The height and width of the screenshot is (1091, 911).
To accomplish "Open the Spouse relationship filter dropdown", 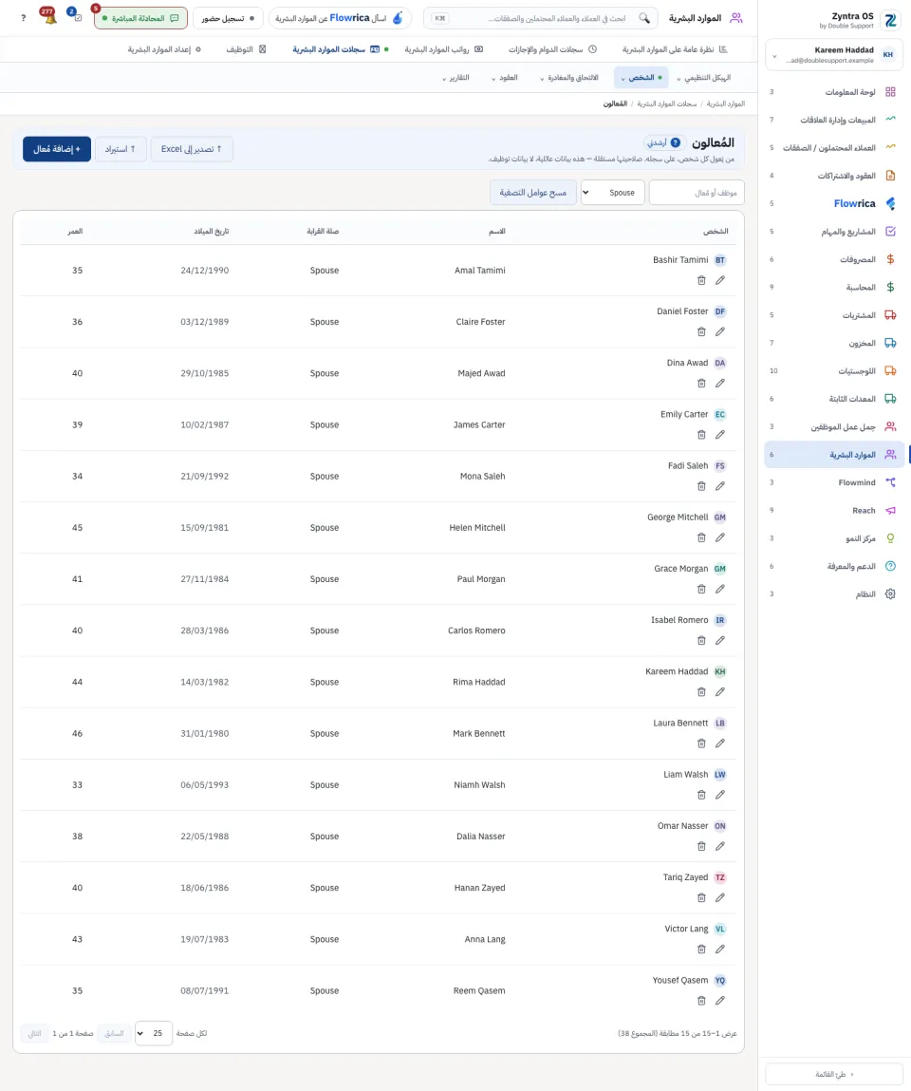I will click(612, 193).
